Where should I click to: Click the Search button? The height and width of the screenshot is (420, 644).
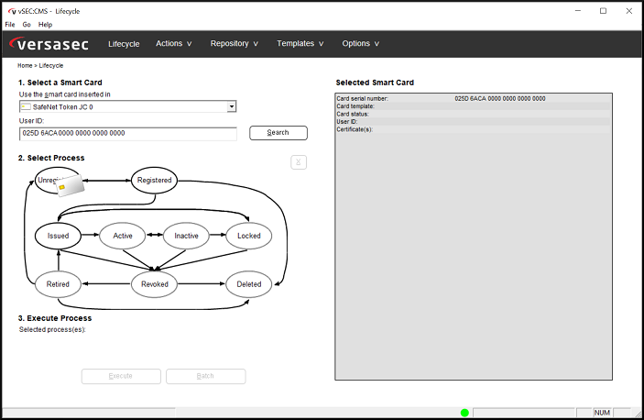[278, 133]
